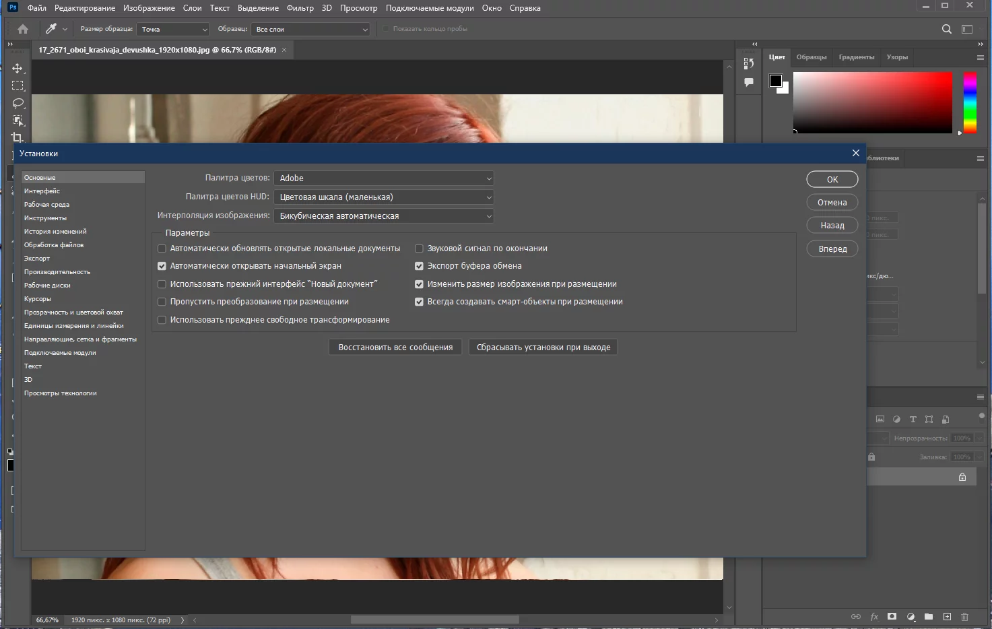
Task: Open the Файл menu
Action: 37,8
